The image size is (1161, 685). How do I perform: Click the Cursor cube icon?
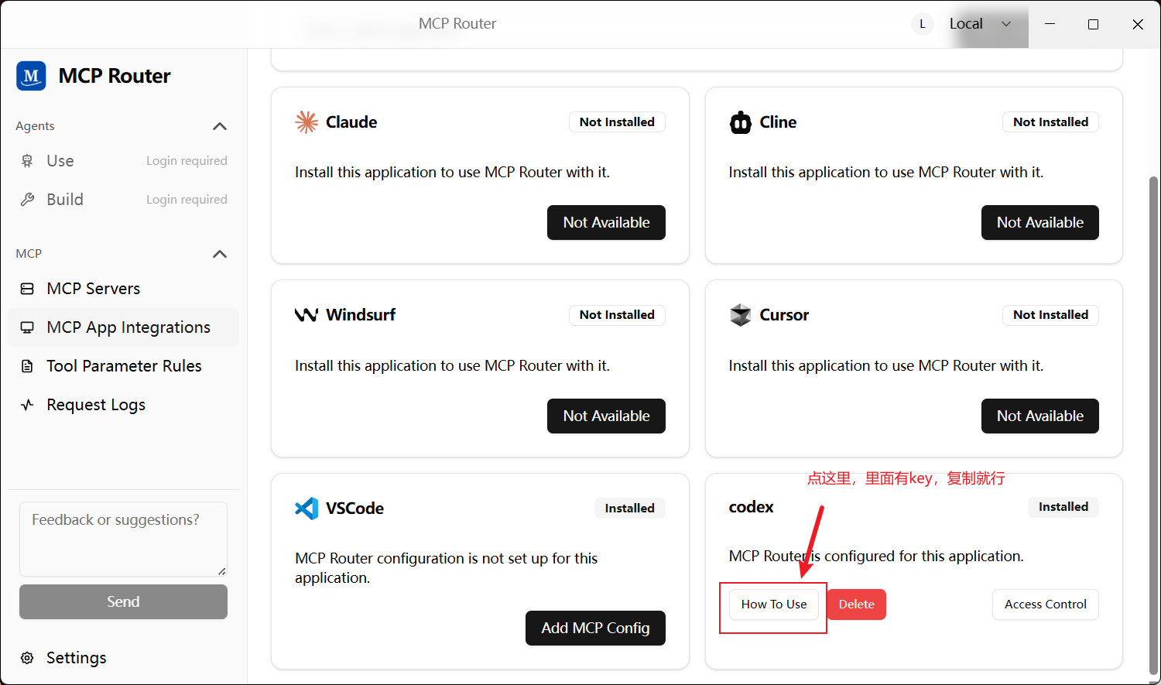(x=741, y=315)
